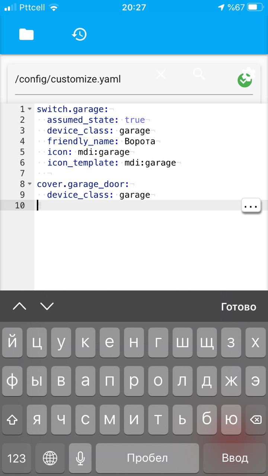Tap the ч key

[61, 420]
